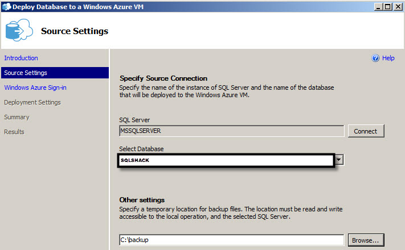Expand the Select Database dropdown arrow
The width and height of the screenshot is (405, 250).
(339, 160)
